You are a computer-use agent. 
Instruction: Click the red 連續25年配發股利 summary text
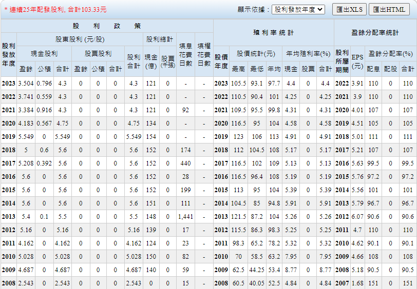(55, 9)
